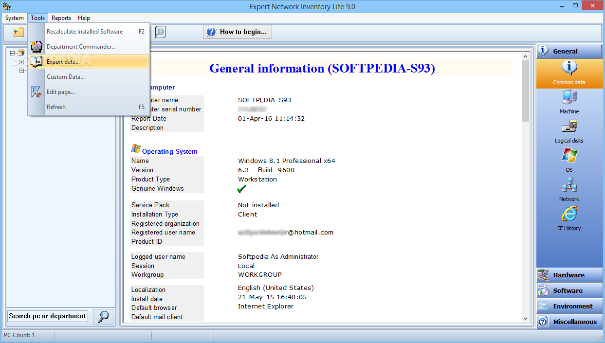Click the Windows flag icon beside Operating System
605x343 pixels.
coord(136,149)
